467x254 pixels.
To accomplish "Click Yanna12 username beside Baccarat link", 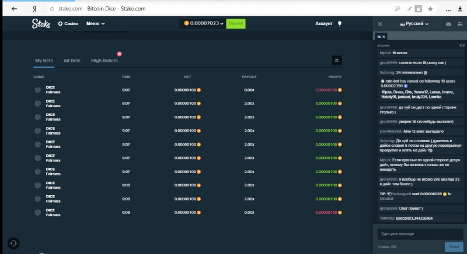I will [x=386, y=218].
